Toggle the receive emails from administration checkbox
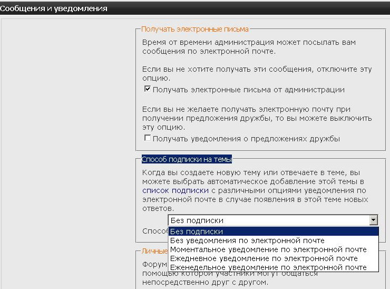 coord(148,89)
